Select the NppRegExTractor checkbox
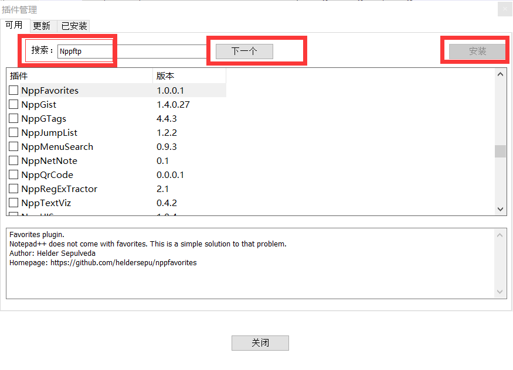 tap(13, 189)
